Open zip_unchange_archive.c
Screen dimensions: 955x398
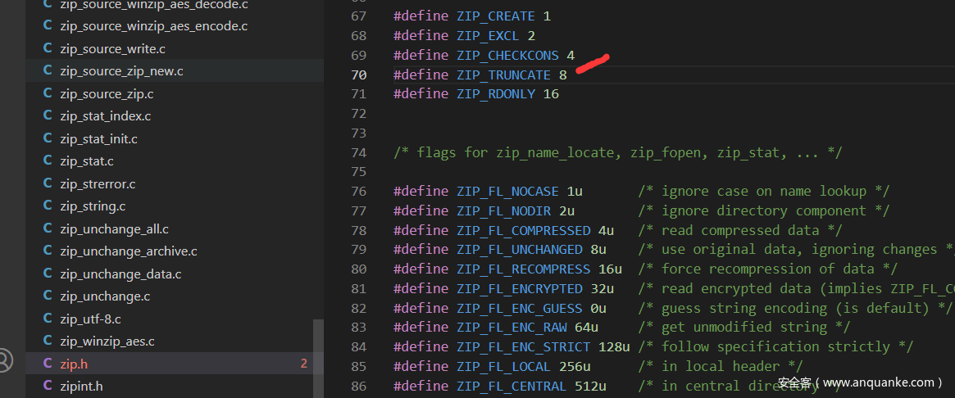[128, 251]
